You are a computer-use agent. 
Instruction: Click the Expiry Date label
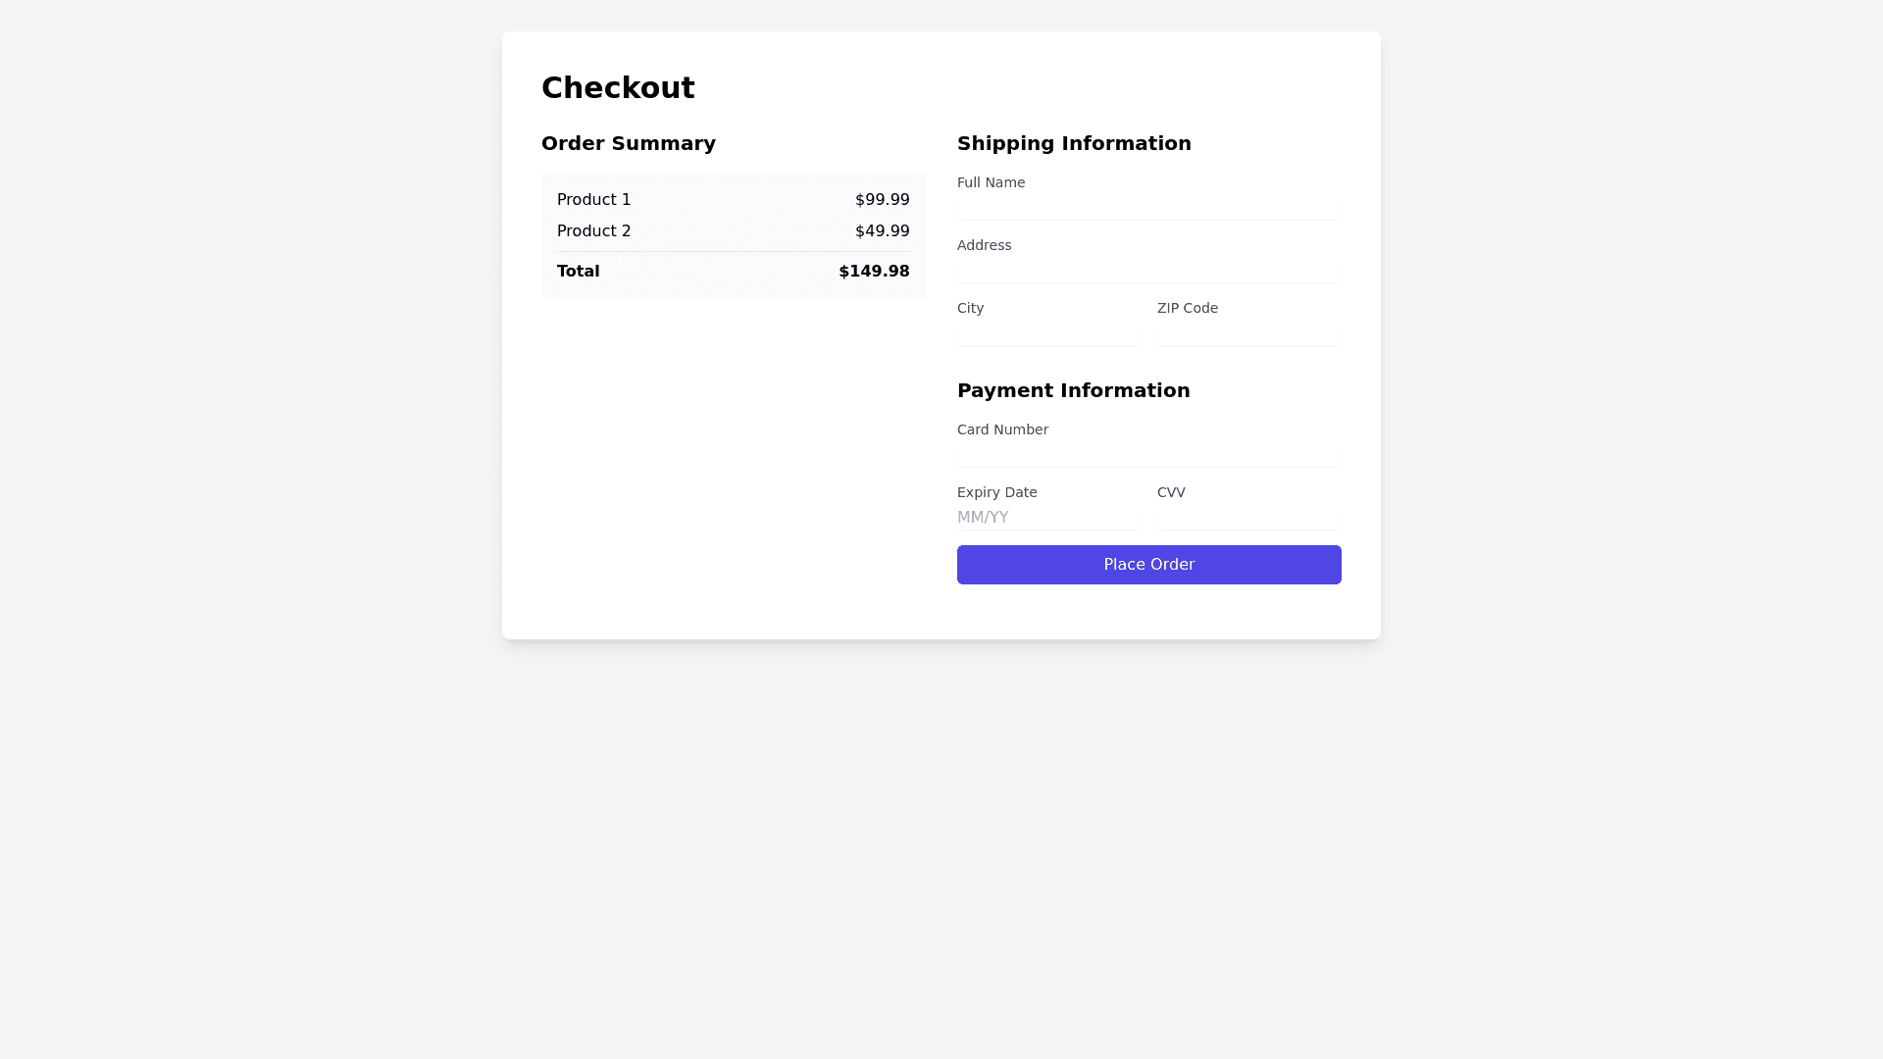pos(996,492)
